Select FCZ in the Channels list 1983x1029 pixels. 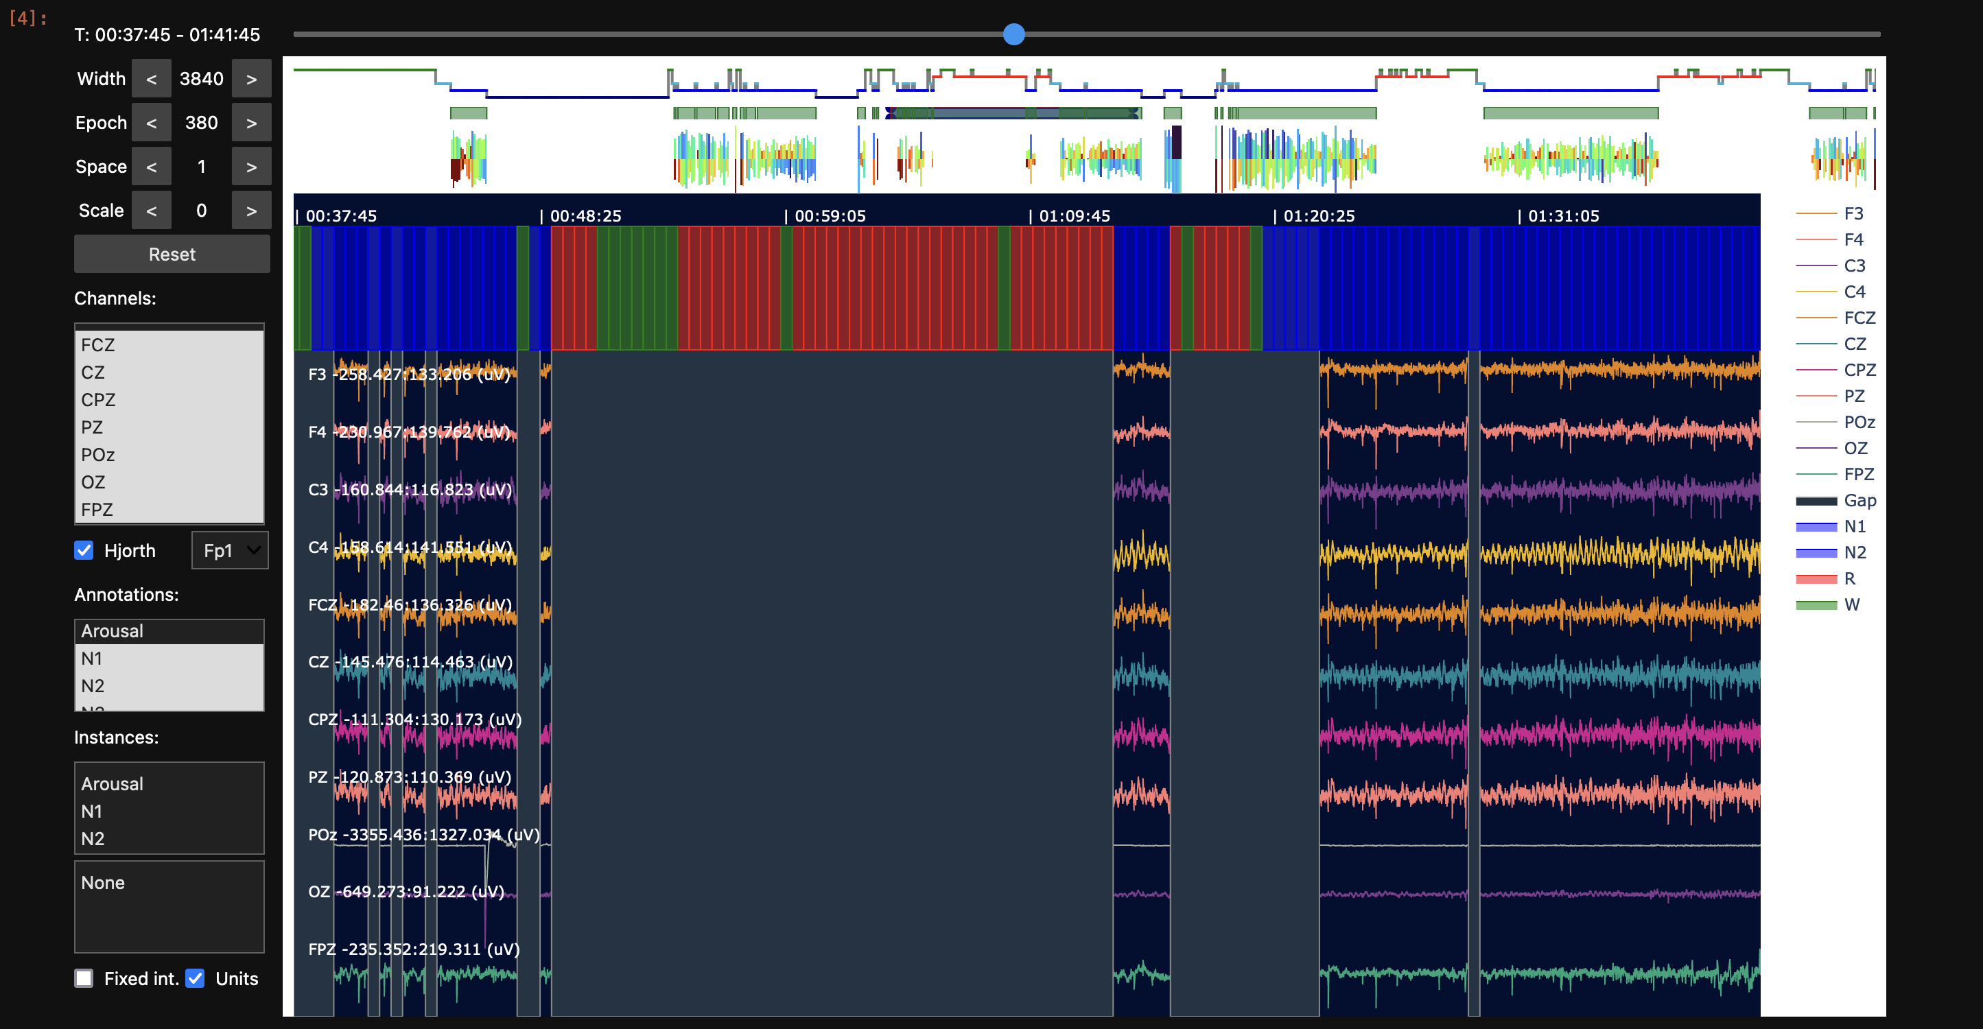pos(97,345)
